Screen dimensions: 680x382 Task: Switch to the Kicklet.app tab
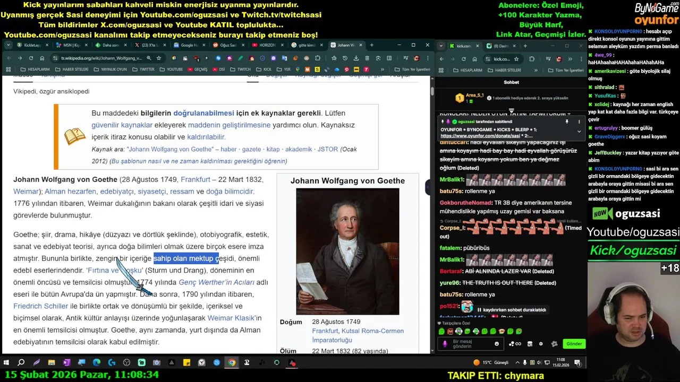point(33,45)
